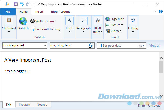This screenshot has width=164, height=110.
Task: Click the scroll down arrow of the editor
Action: coord(161,95)
